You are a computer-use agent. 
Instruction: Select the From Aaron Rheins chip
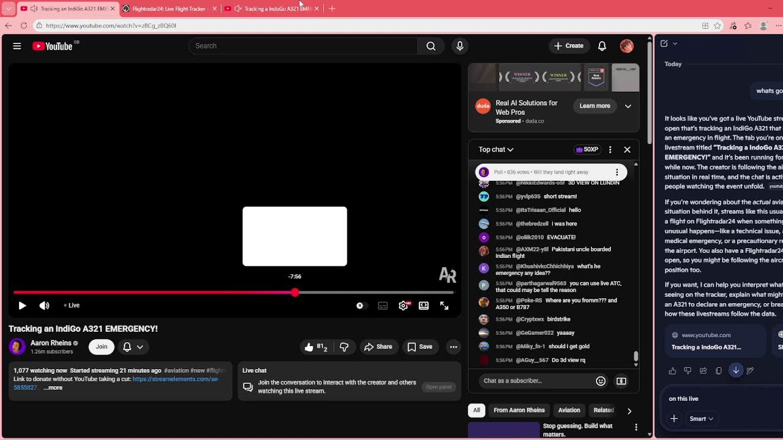[519, 411]
